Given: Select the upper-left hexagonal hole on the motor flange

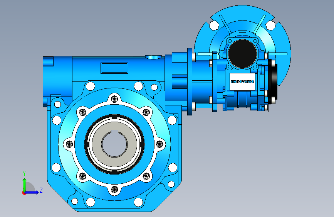Looking at the screenshot, I should click(x=214, y=25).
